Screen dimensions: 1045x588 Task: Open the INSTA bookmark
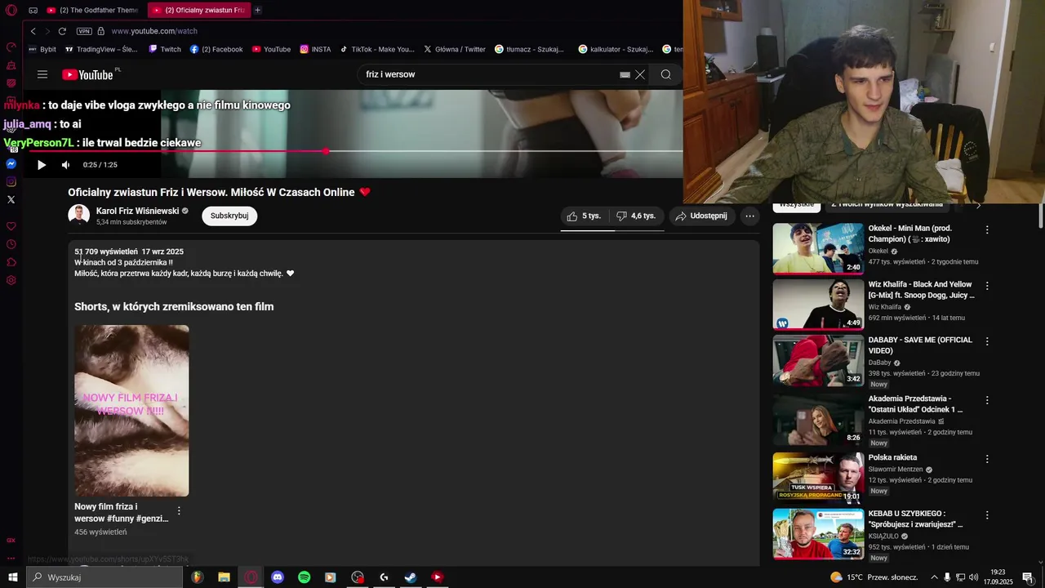coord(315,49)
